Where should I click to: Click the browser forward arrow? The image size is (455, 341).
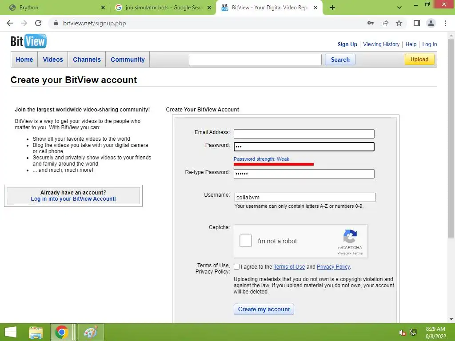(x=24, y=23)
